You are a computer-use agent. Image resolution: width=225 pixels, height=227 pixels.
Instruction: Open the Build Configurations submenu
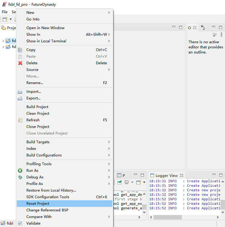(64, 155)
